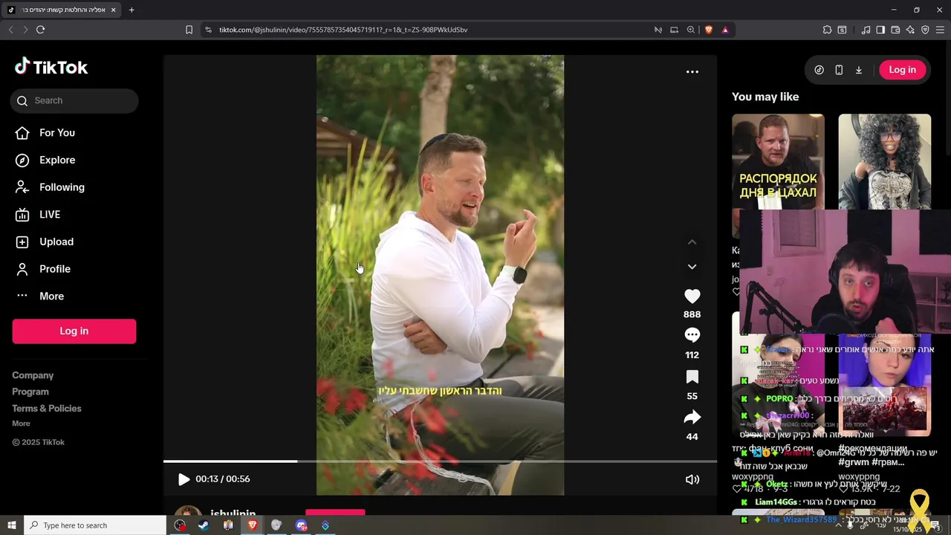The width and height of the screenshot is (951, 535).
Task: Go back in browser history
Action: coord(10,30)
